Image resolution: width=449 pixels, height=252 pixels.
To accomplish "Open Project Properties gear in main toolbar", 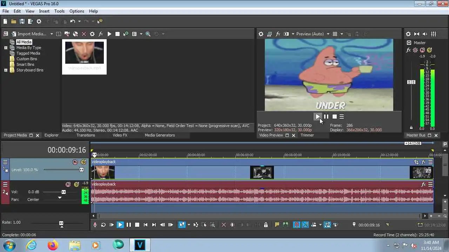I will [39, 21].
